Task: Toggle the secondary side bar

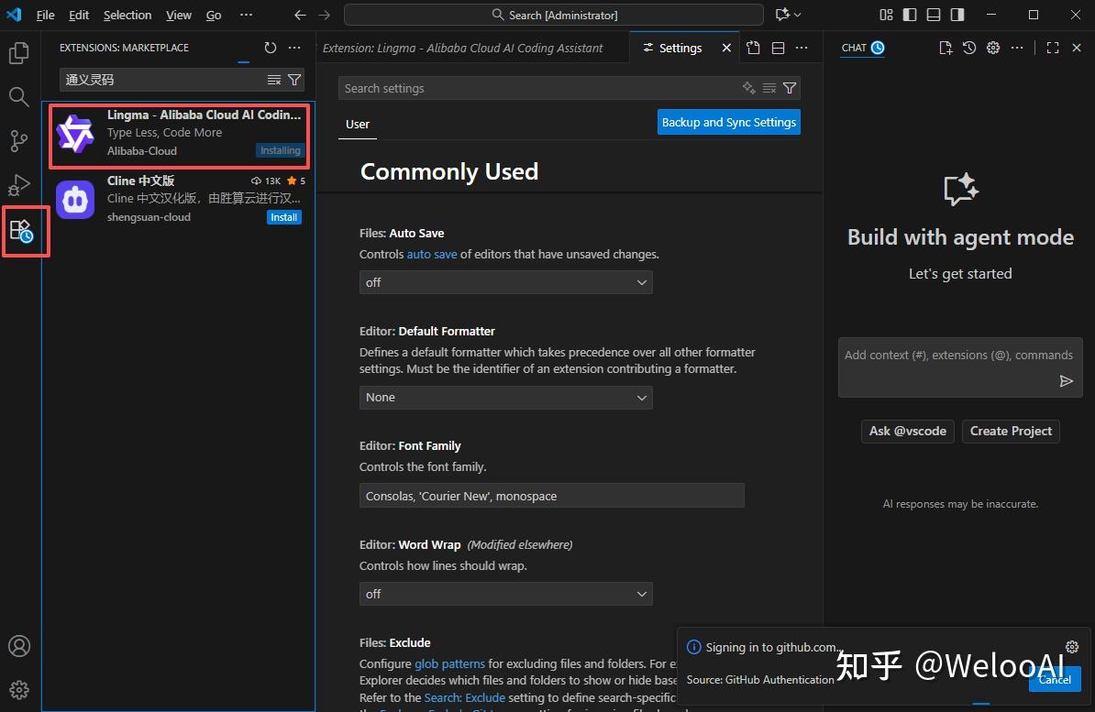Action: point(957,15)
